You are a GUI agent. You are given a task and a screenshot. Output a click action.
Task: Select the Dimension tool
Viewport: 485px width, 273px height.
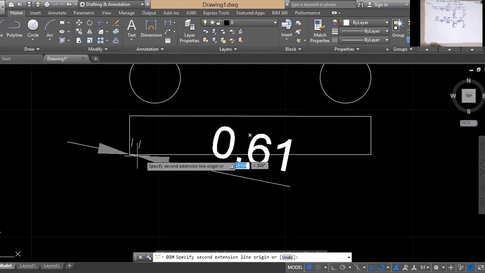pyautogui.click(x=151, y=29)
